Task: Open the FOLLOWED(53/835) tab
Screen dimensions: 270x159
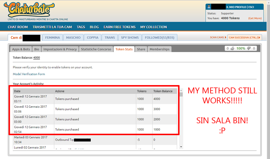Action: [160, 37]
